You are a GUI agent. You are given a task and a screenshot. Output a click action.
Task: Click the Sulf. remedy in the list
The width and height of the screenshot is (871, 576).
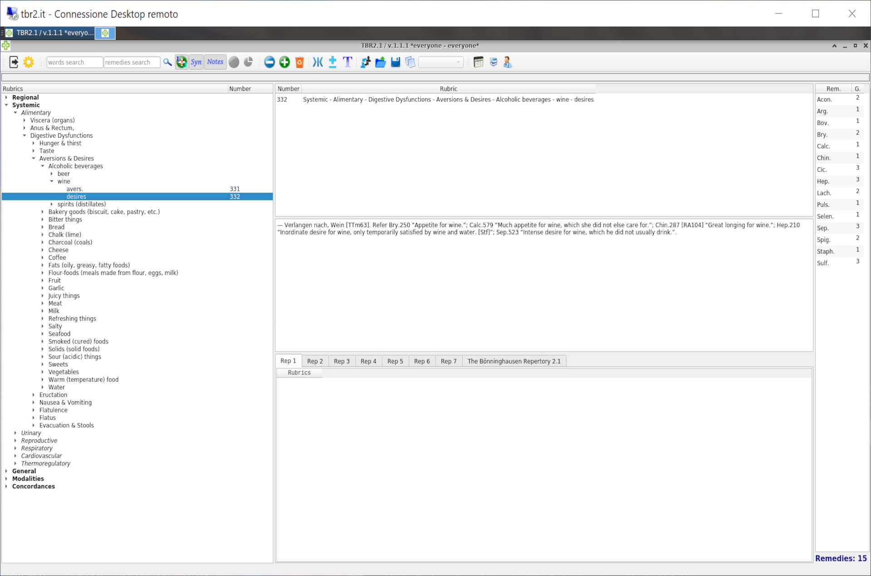pyautogui.click(x=823, y=263)
